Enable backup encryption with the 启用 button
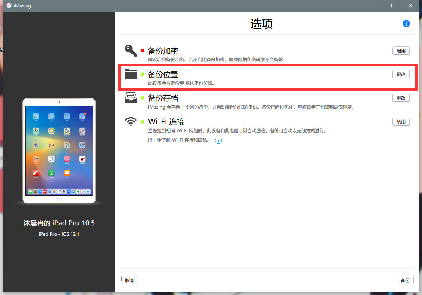 401,51
